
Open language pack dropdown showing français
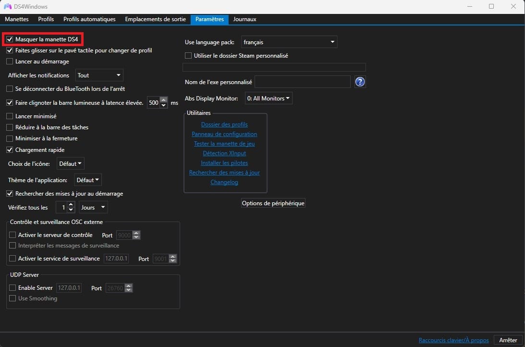coord(289,42)
